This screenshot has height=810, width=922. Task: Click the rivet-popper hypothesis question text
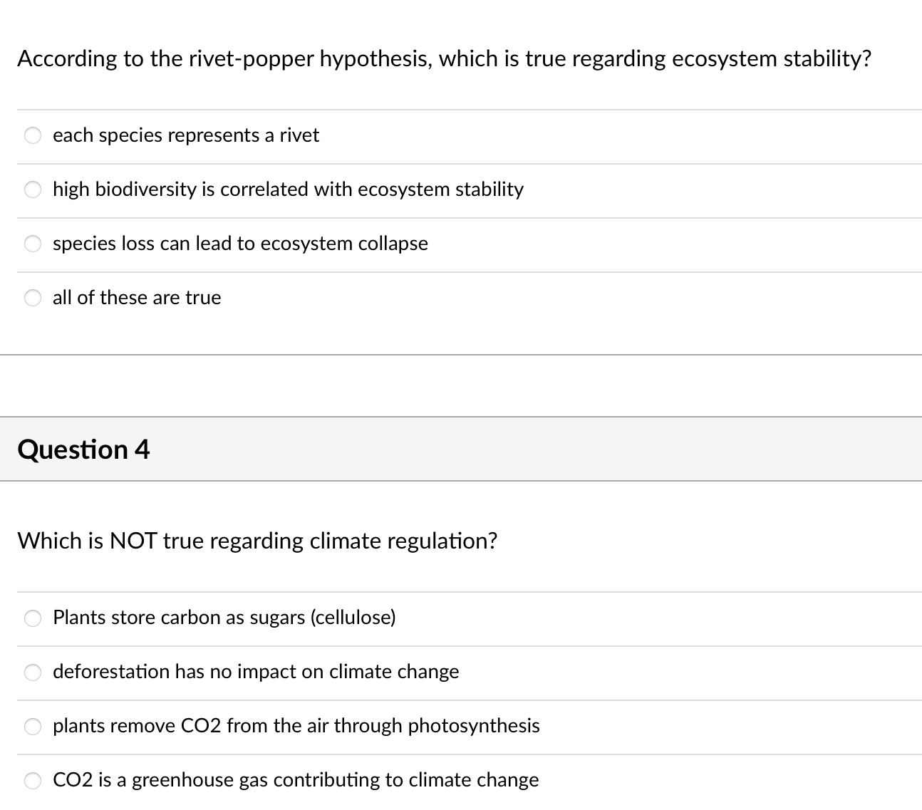[x=444, y=58]
